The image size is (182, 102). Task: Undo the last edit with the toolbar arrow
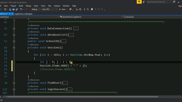pyautogui.click(x=21, y=9)
